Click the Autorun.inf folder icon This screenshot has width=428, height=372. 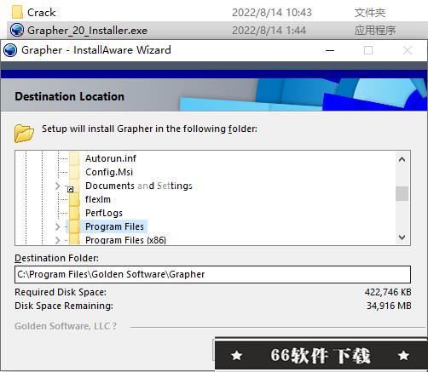click(x=74, y=158)
